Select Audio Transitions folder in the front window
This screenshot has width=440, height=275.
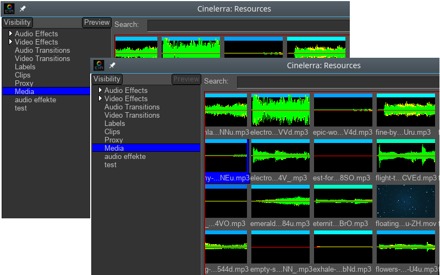click(132, 107)
